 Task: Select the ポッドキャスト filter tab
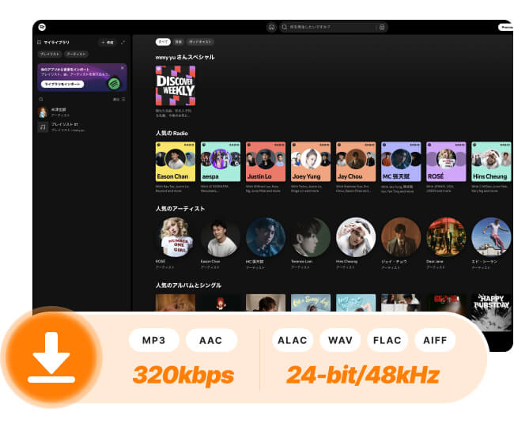pyautogui.click(x=200, y=42)
